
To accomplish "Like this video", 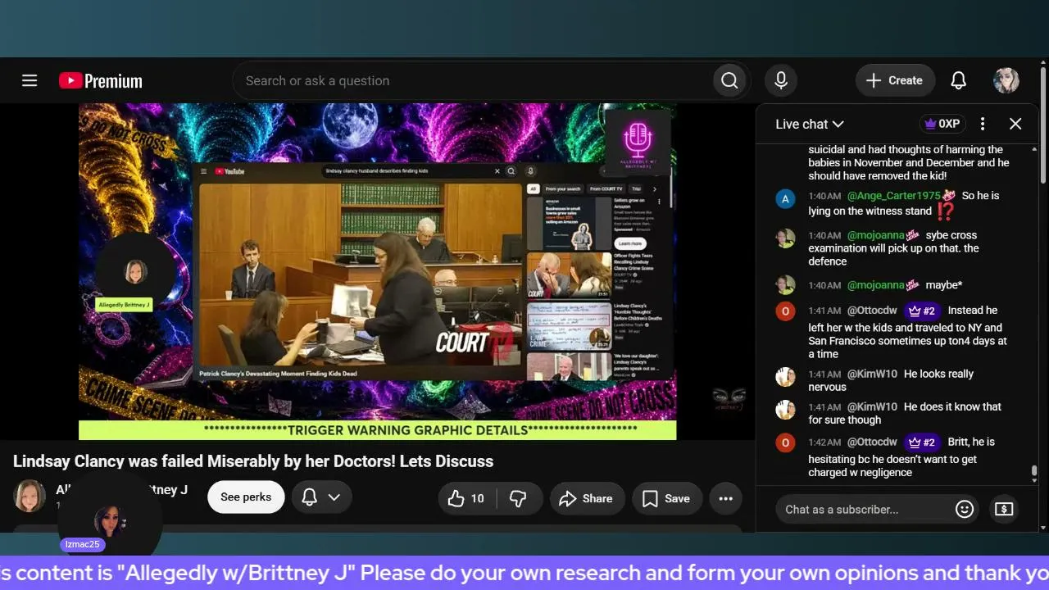I will point(465,498).
